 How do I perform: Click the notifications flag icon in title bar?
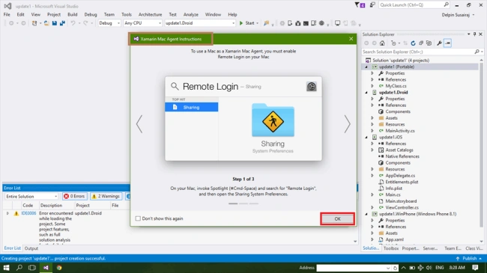pos(360,5)
